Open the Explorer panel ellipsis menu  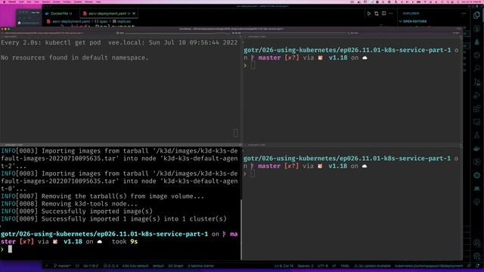464,14
